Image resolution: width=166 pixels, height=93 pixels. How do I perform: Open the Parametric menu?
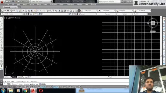tap(70, 4)
